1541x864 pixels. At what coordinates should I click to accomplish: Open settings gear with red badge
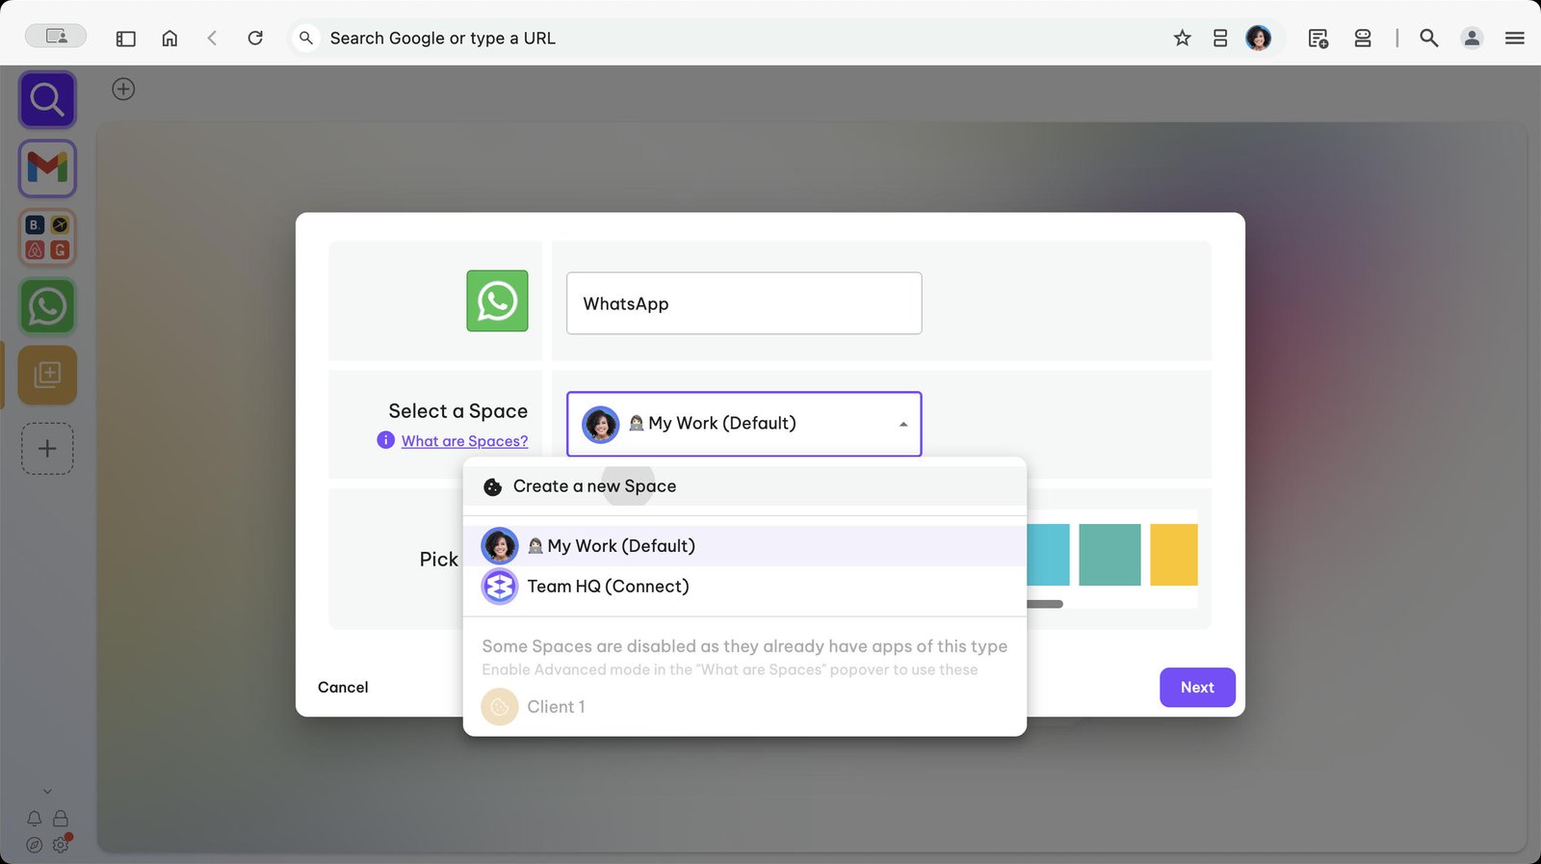pos(61,844)
